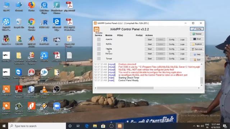This screenshot has width=230, height=129.
Task: Click log scroll right arrow
Action: [199, 88]
